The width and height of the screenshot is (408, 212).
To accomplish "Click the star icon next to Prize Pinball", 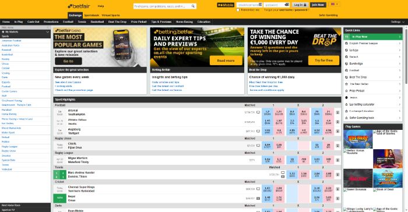I will 346,91.
